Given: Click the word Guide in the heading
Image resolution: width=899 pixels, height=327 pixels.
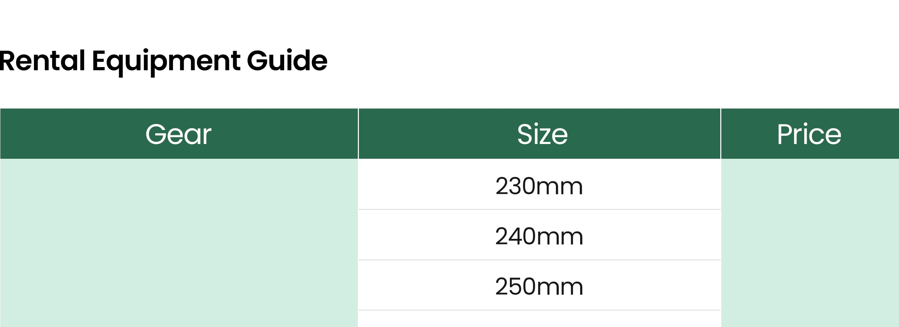Looking at the screenshot, I should point(287,60).
